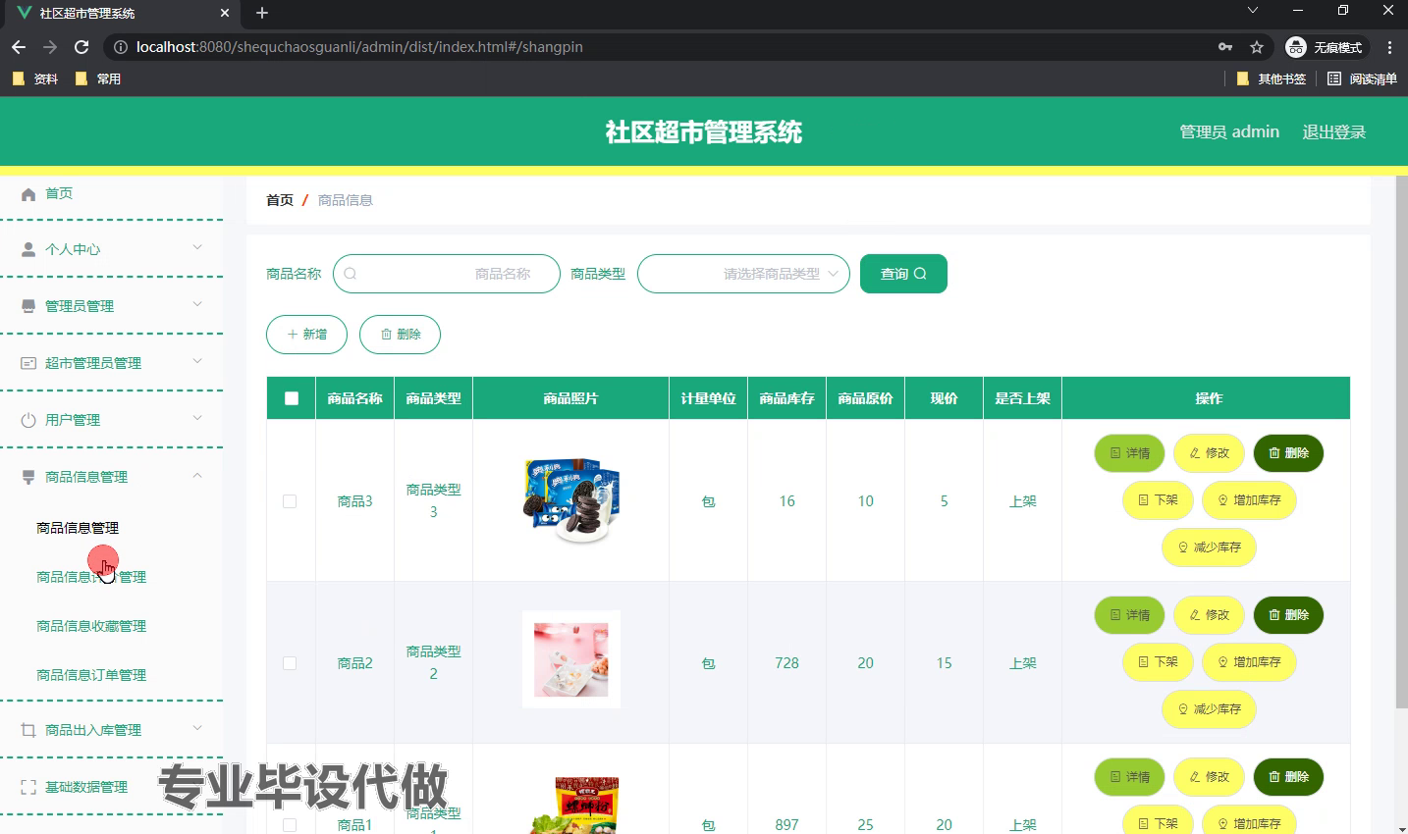The image size is (1408, 834).
Task: Click into the 商品名称 search field
Action: pos(447,274)
